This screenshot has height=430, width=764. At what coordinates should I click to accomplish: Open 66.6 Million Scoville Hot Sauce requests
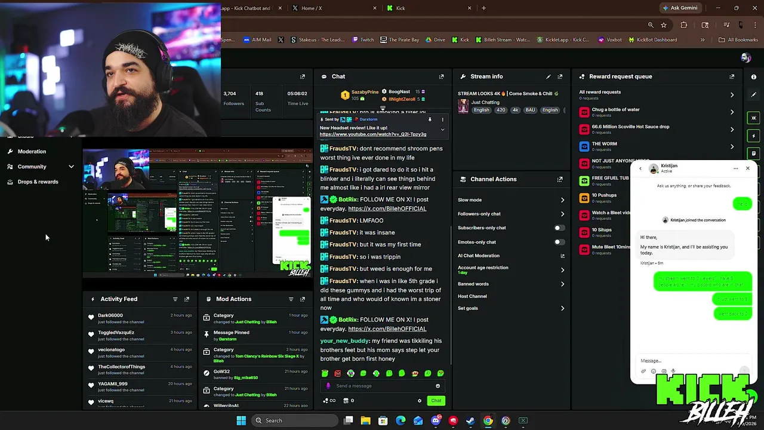point(732,130)
